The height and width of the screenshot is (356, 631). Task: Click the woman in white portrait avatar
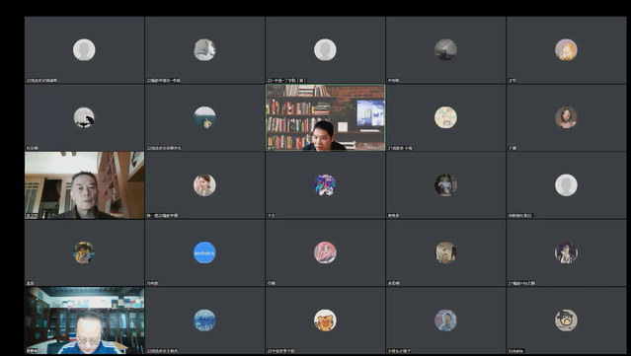point(204,184)
